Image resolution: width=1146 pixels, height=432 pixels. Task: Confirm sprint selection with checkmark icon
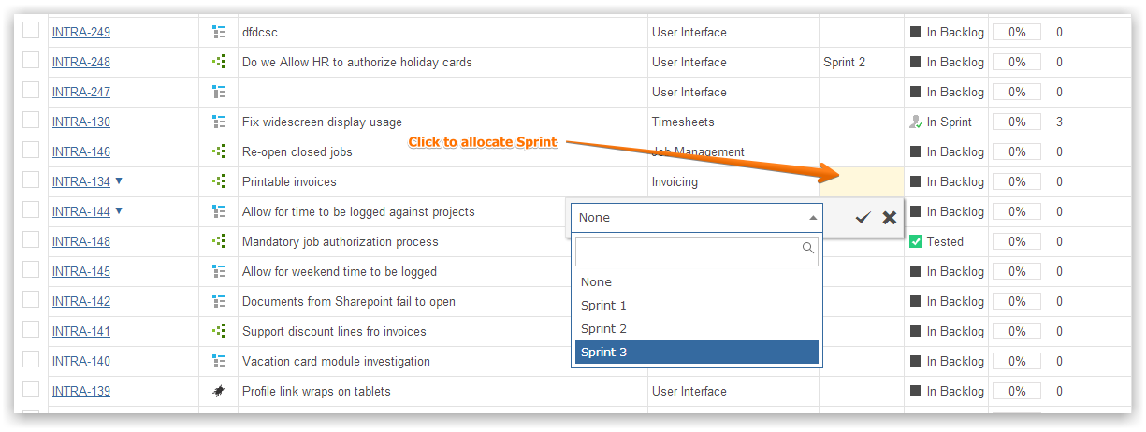pos(863,218)
